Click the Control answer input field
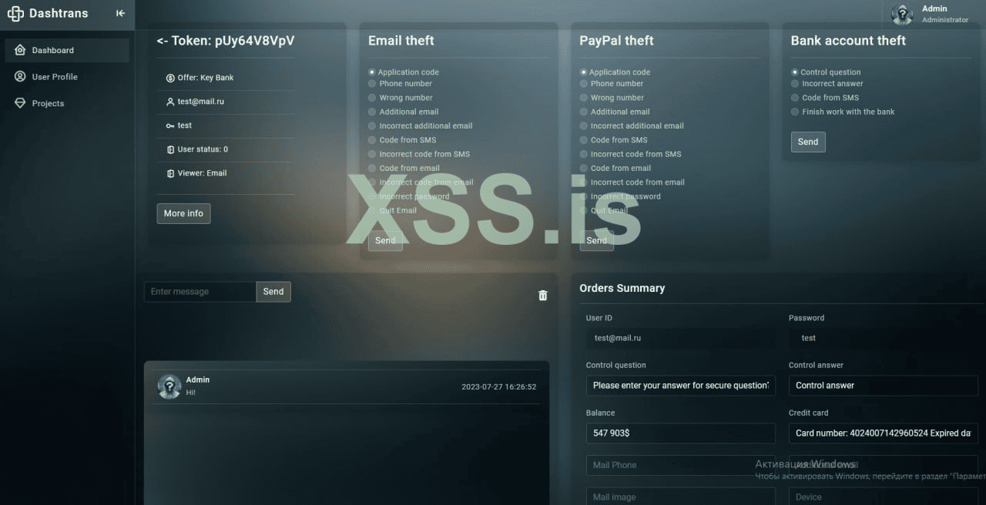The image size is (986, 505). (x=884, y=386)
